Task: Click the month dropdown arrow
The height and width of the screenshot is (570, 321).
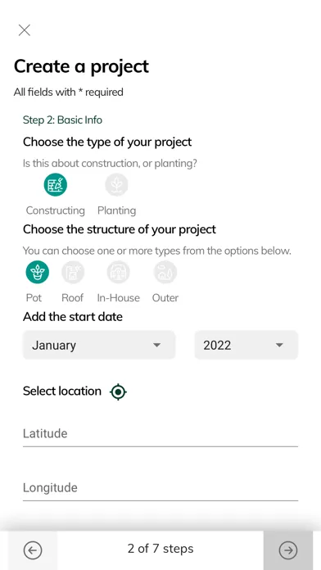Action: click(156, 345)
